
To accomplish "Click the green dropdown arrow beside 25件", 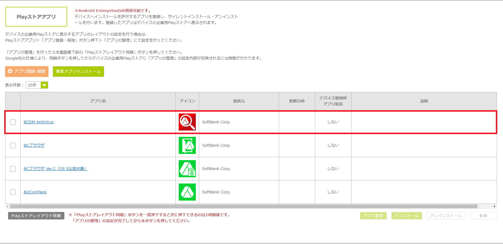I will coord(44,85).
